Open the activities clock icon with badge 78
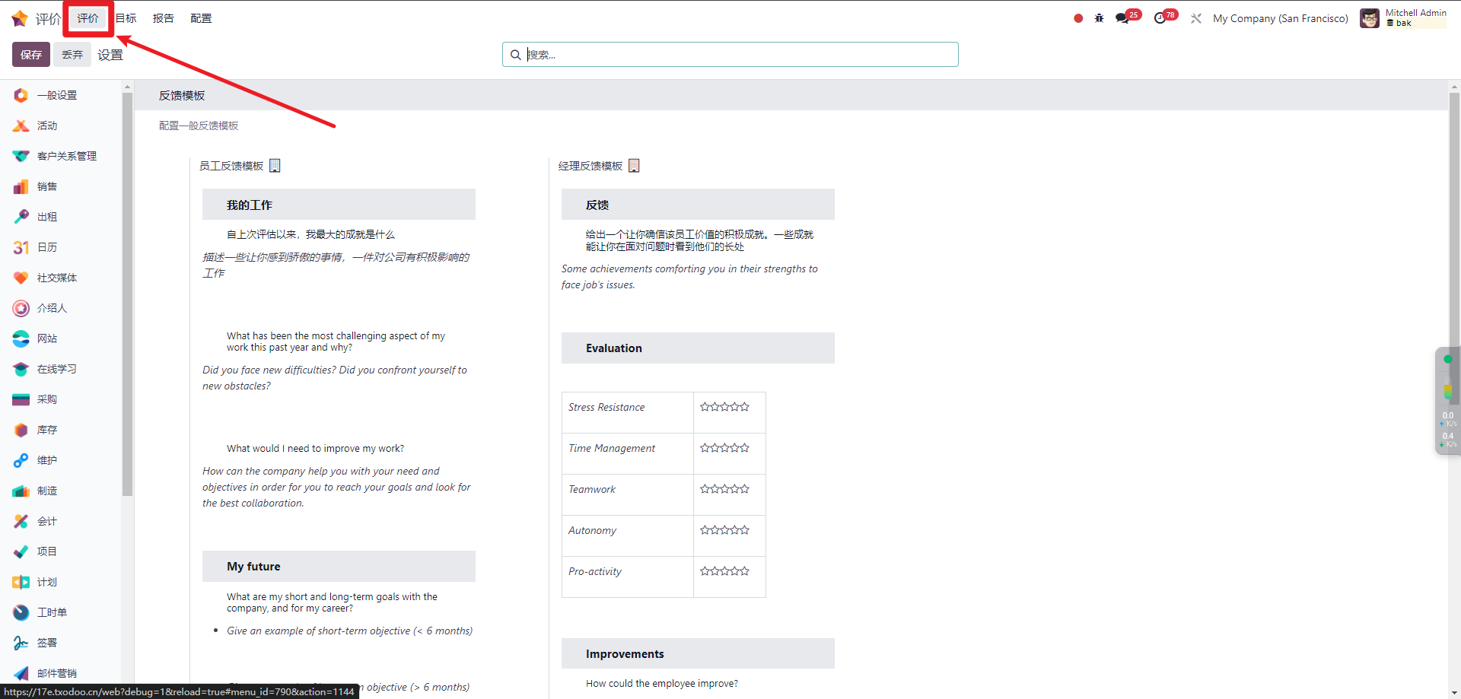Screen dimensions: 1461x699 pyautogui.click(x=1160, y=18)
